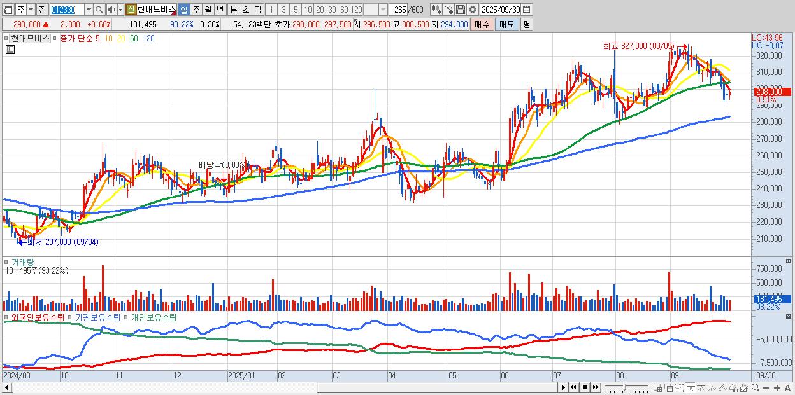Open chart settings gear icon
Screen dimensions: 795x395
pyautogui.click(x=472, y=10)
